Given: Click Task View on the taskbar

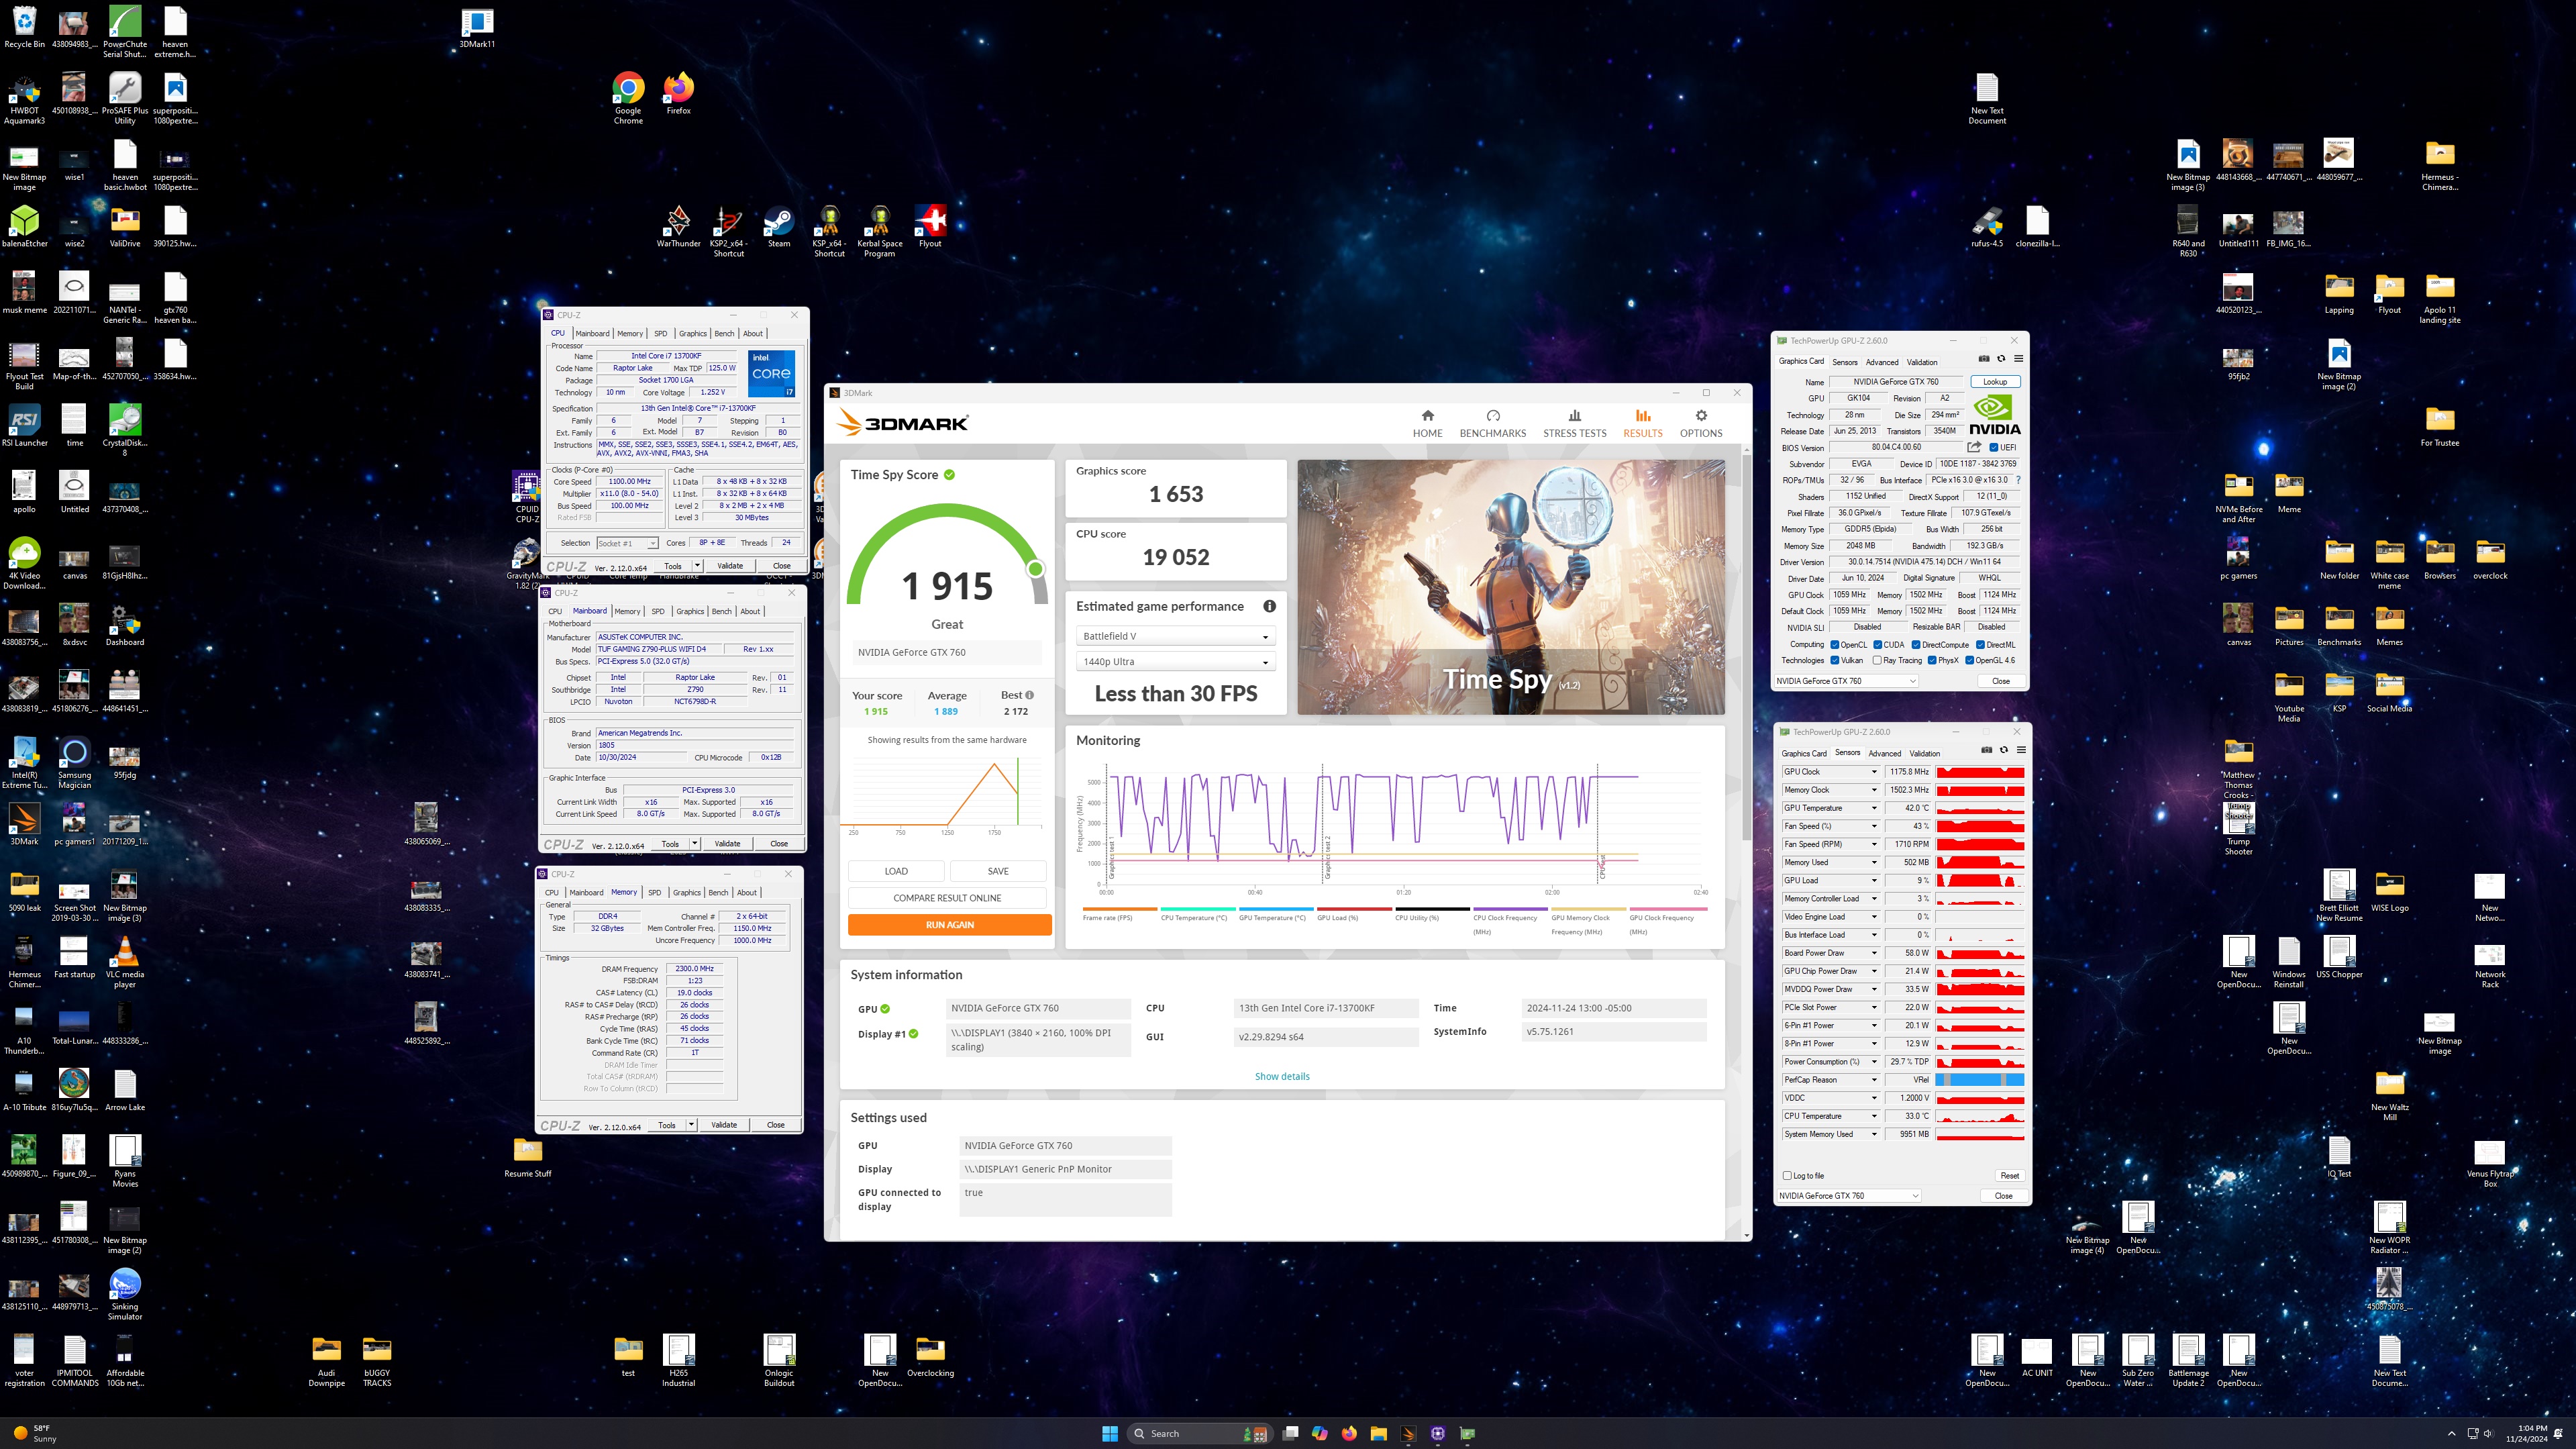Looking at the screenshot, I should click(x=1290, y=1433).
